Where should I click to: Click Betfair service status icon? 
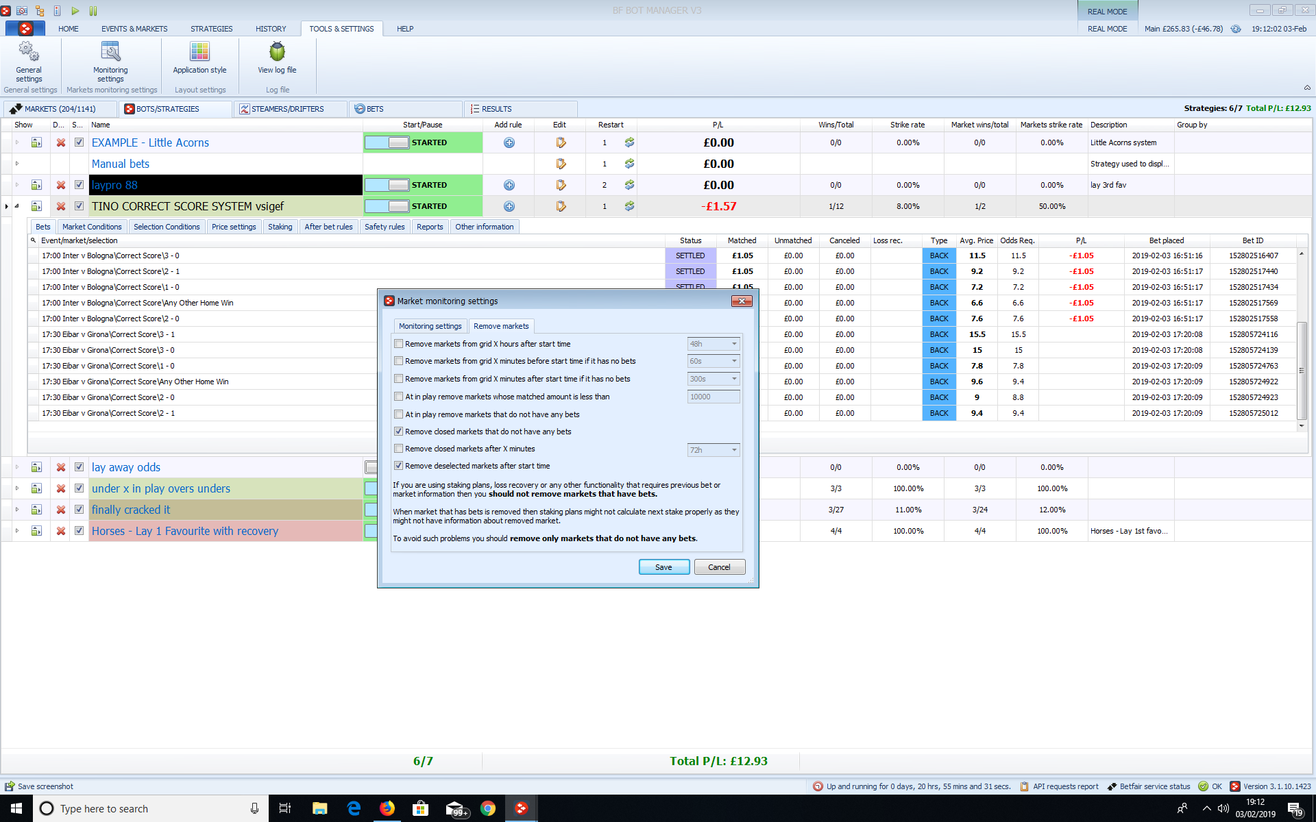point(1112,786)
